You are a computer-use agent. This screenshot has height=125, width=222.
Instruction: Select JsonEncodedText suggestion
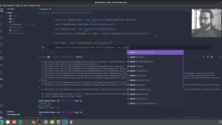(155, 71)
